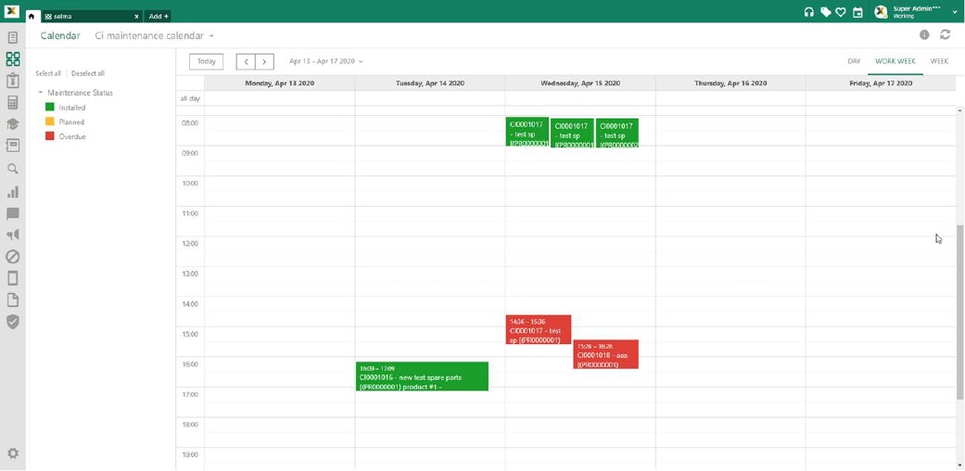Open the settings gear in sidebar
This screenshot has width=965, height=471.
point(13,453)
